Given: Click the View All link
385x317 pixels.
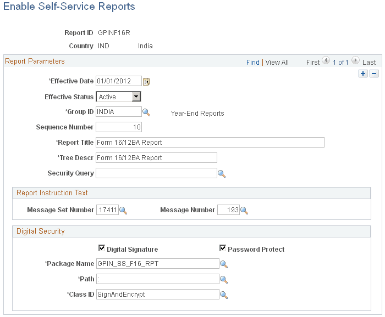Looking at the screenshot, I should (277, 63).
